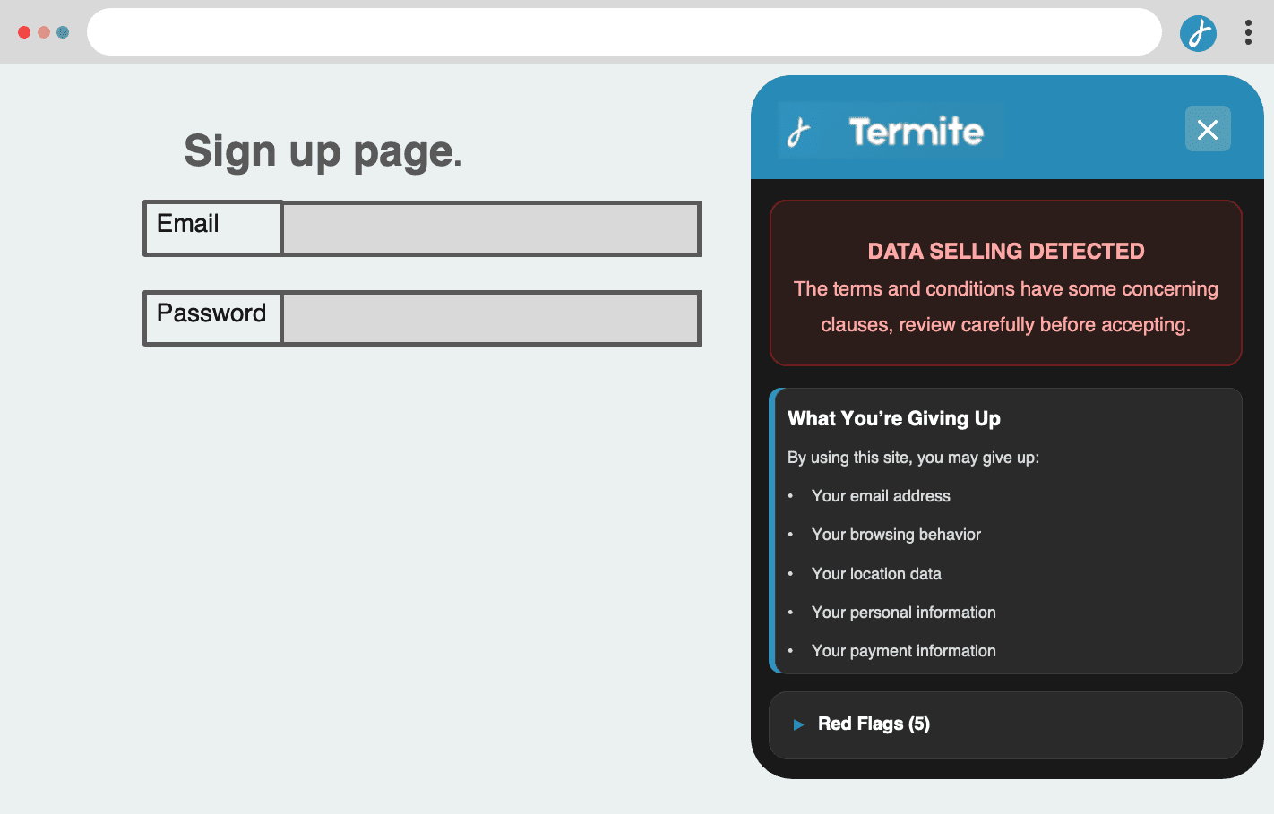Select Your browsing behavior in the list

point(896,535)
